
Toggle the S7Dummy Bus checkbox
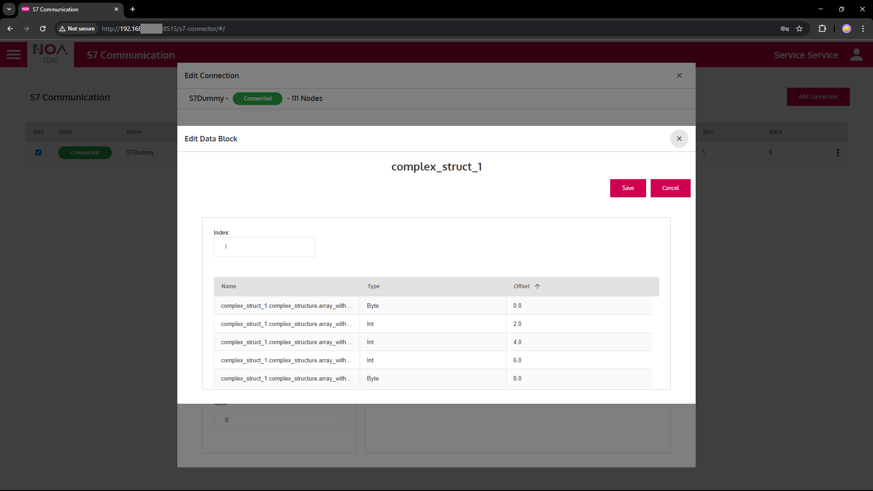(38, 153)
